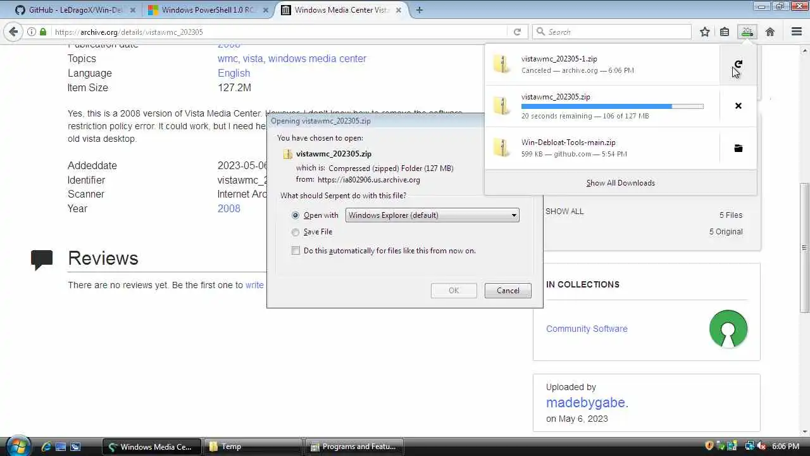Viewport: 810px width, 456px height.
Task: Click the Reviews section heading
Action: coord(103,258)
